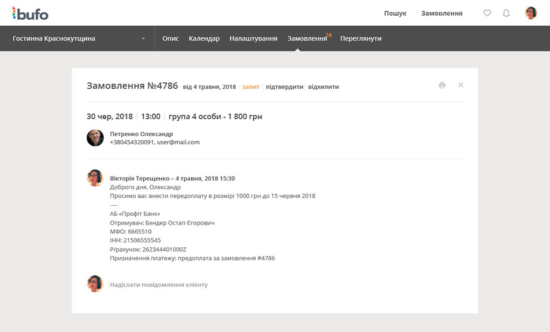The width and height of the screenshot is (550, 332).
Task: Click Вікторія Терещенко message avatar
Action: 95,178
